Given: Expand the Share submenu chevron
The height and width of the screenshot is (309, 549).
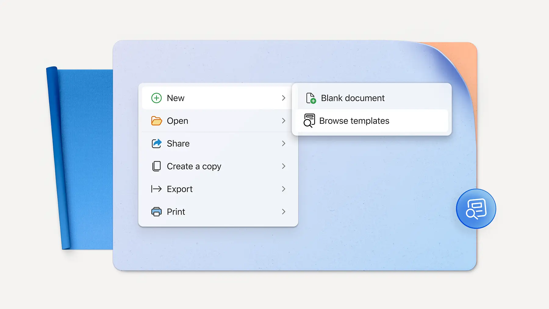Looking at the screenshot, I should [284, 143].
